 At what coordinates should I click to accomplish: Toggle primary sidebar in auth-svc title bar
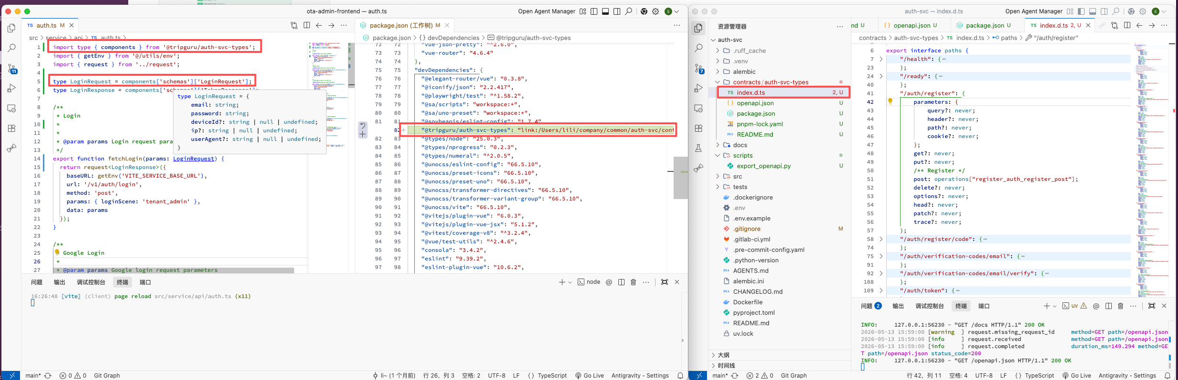[x=1081, y=11]
